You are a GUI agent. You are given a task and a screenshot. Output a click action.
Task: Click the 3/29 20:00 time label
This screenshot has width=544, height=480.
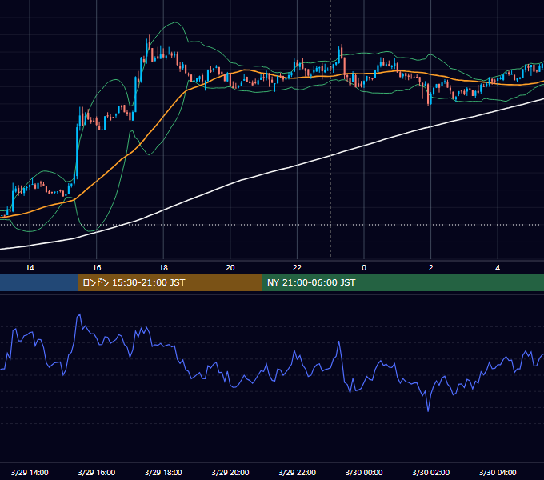pos(230,472)
